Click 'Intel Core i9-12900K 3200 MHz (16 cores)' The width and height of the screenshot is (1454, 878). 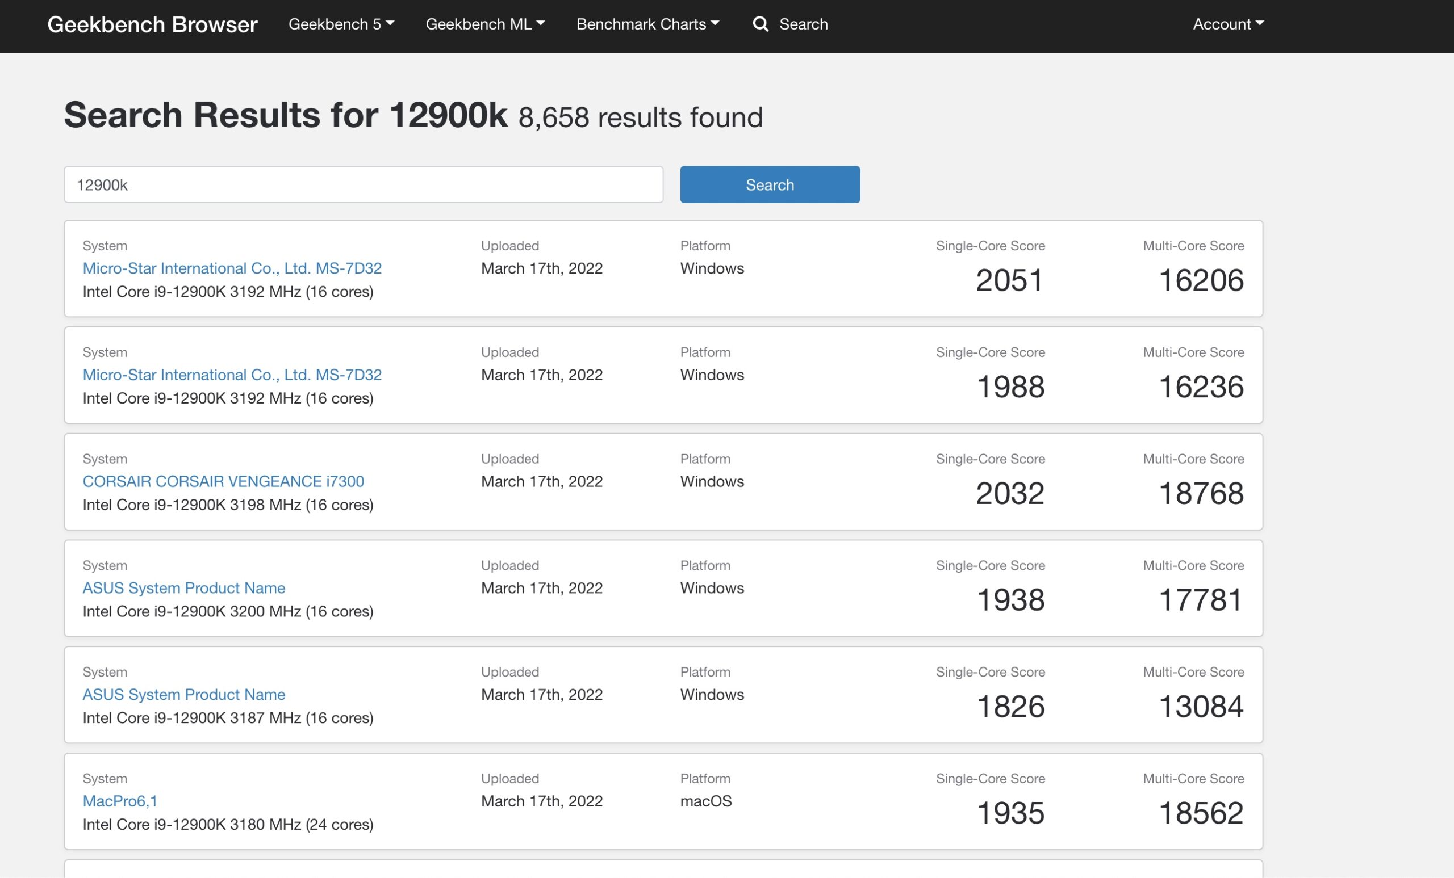point(228,611)
